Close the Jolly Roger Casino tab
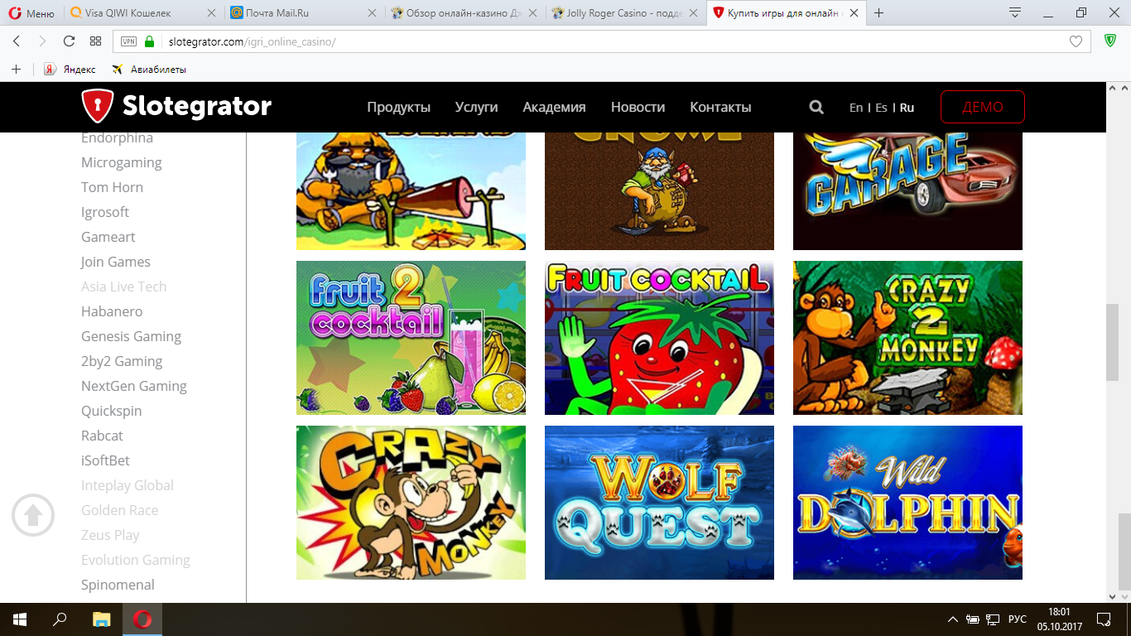Viewport: 1131px width, 636px height. (692, 13)
